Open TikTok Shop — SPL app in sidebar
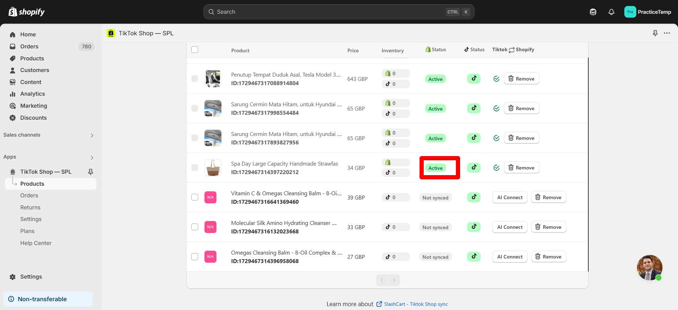678x310 pixels. (46, 172)
